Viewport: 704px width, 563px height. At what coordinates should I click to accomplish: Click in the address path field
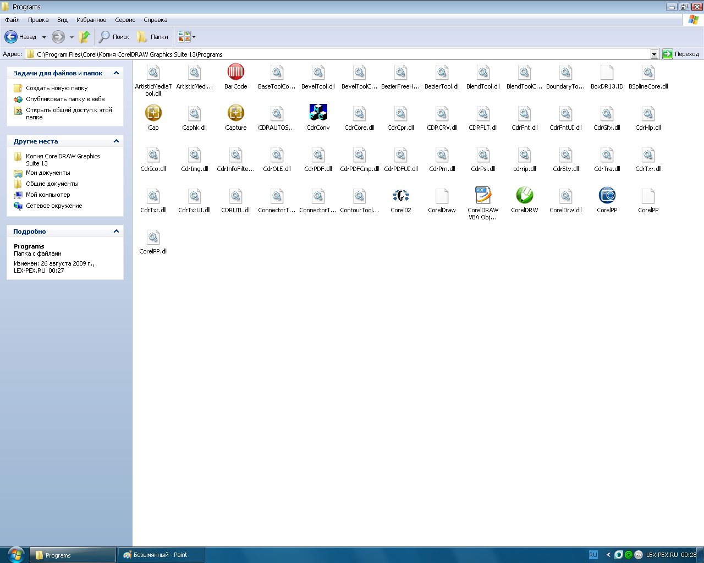342,54
